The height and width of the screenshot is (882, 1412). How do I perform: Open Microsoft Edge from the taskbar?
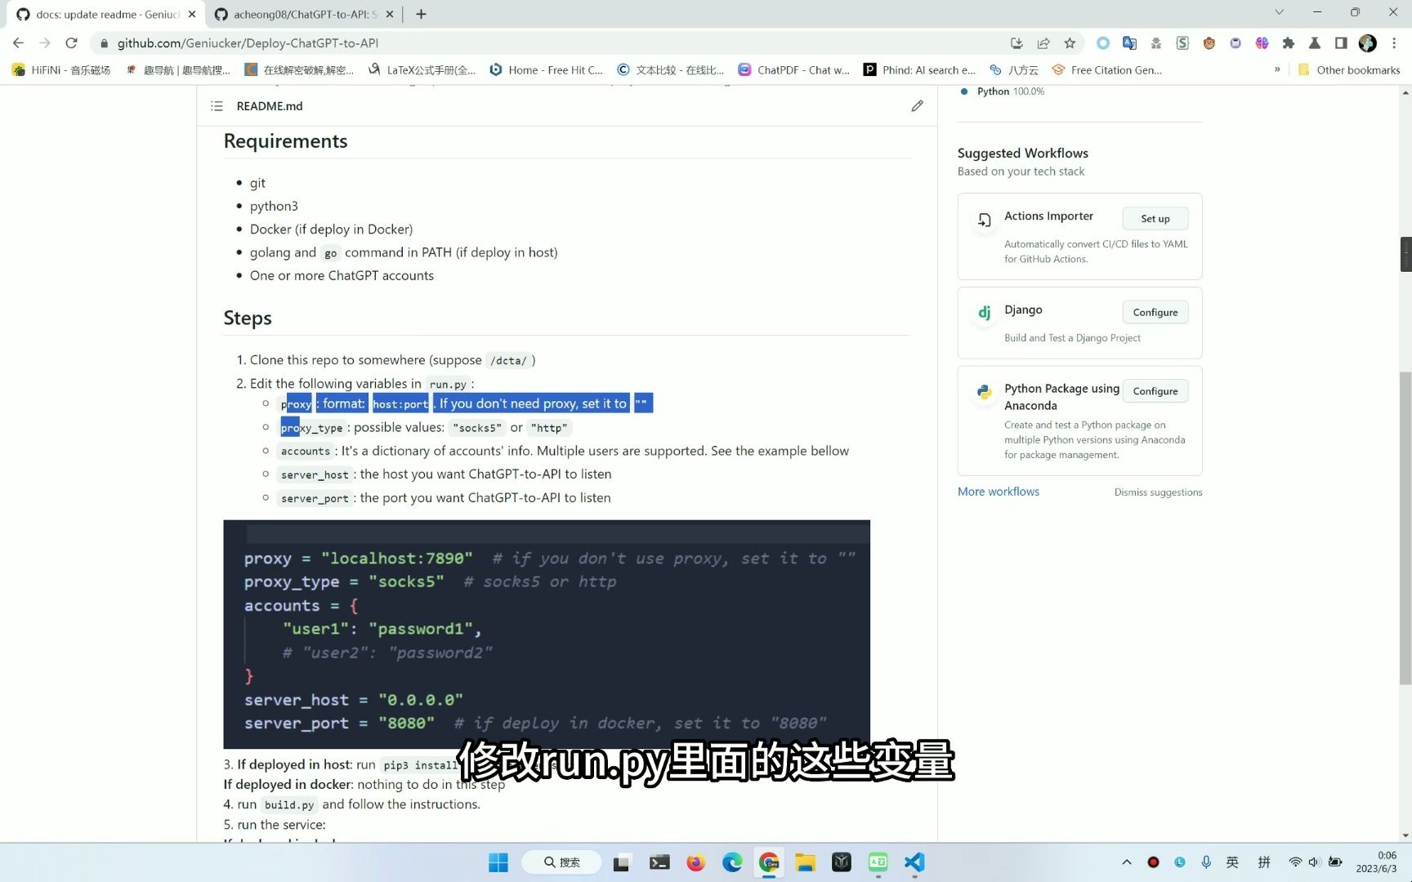[732, 862]
